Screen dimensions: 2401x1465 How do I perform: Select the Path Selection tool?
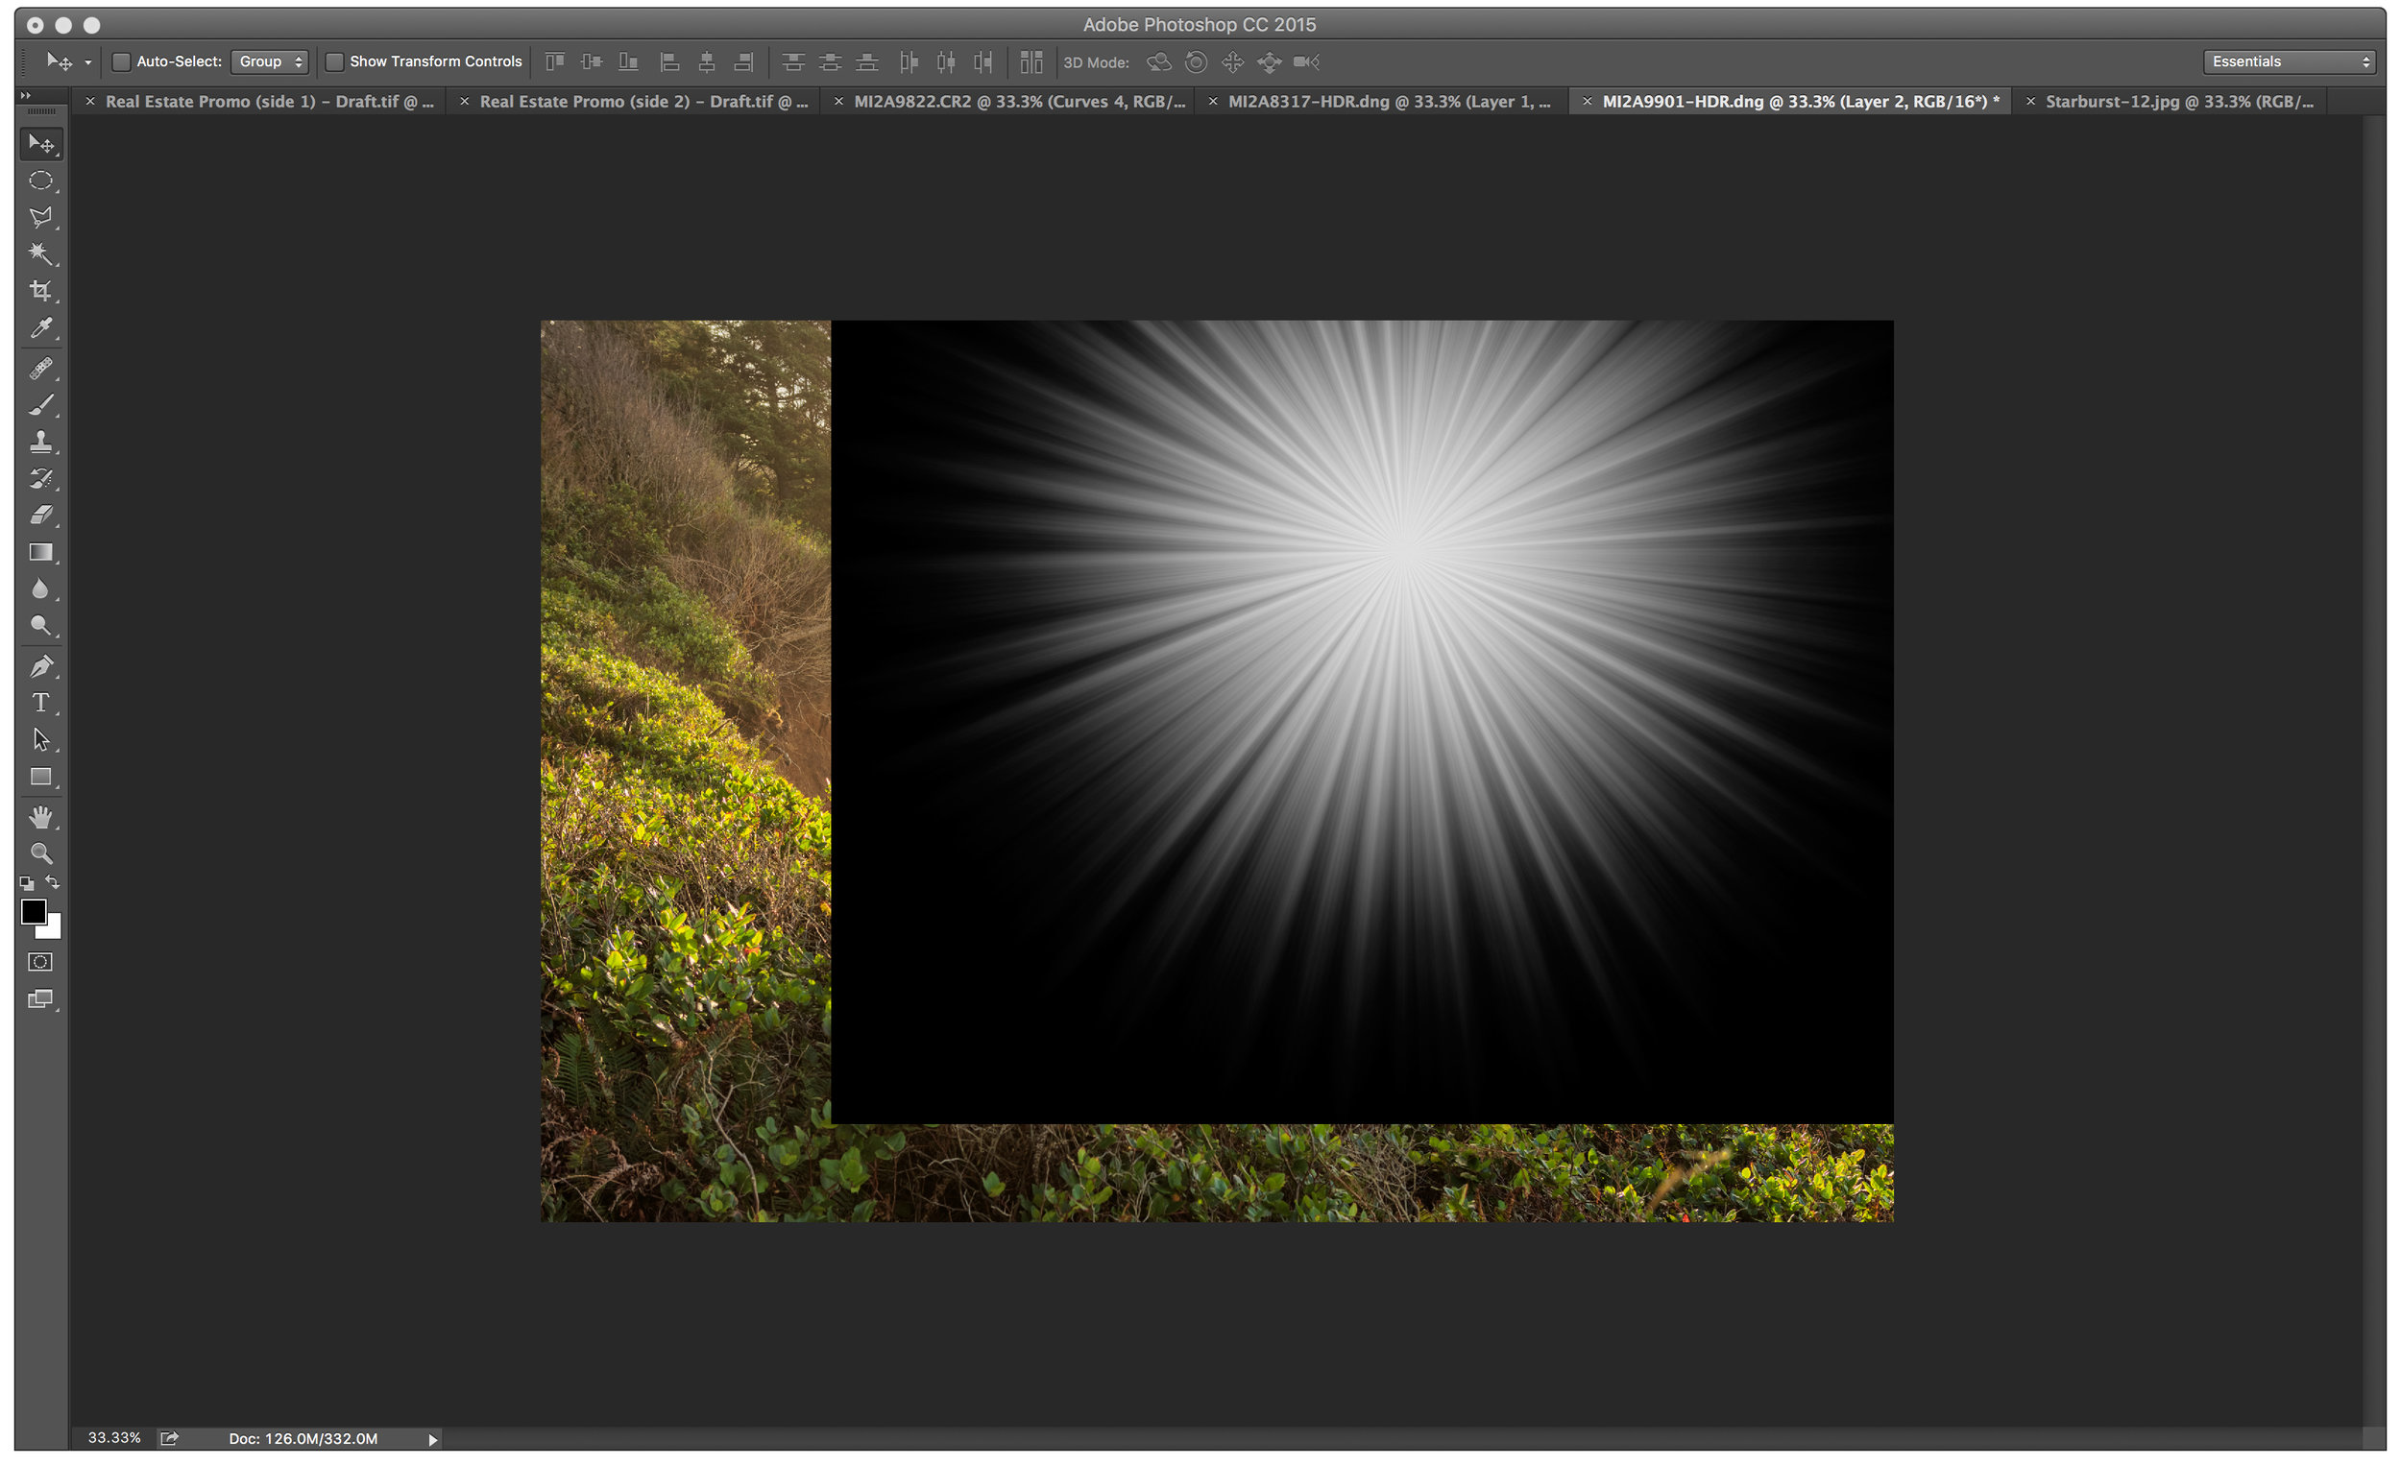tap(41, 740)
